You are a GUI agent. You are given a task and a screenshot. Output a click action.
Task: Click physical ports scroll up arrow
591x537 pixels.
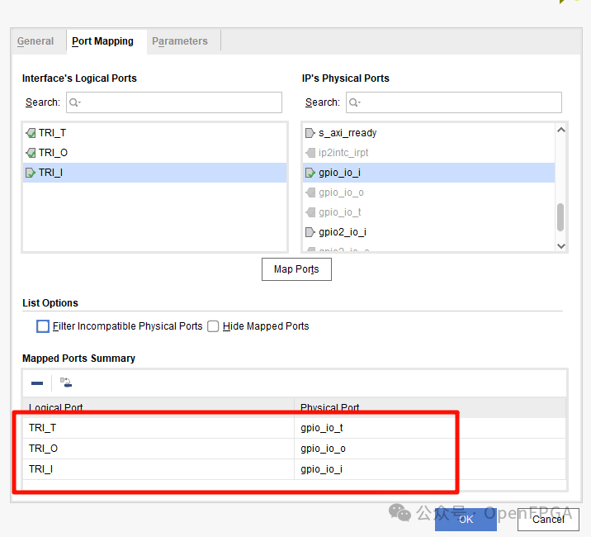pos(560,130)
